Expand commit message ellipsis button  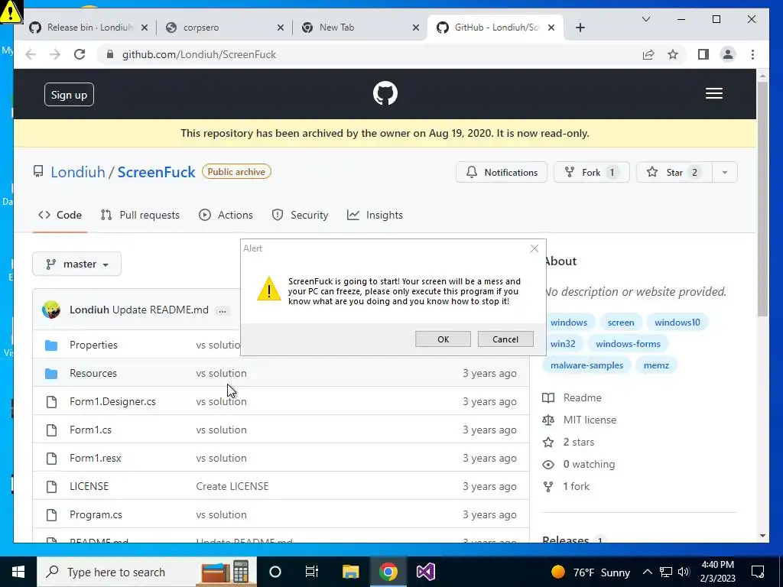point(223,310)
